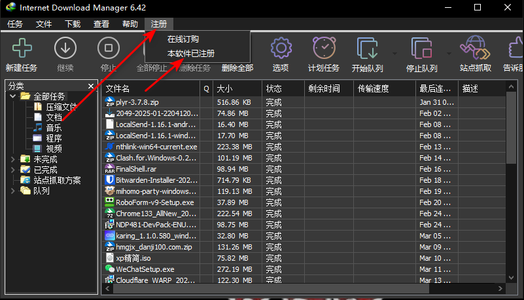Open 计划任务 alarm clock icon
The image size is (524, 300).
point(324,48)
